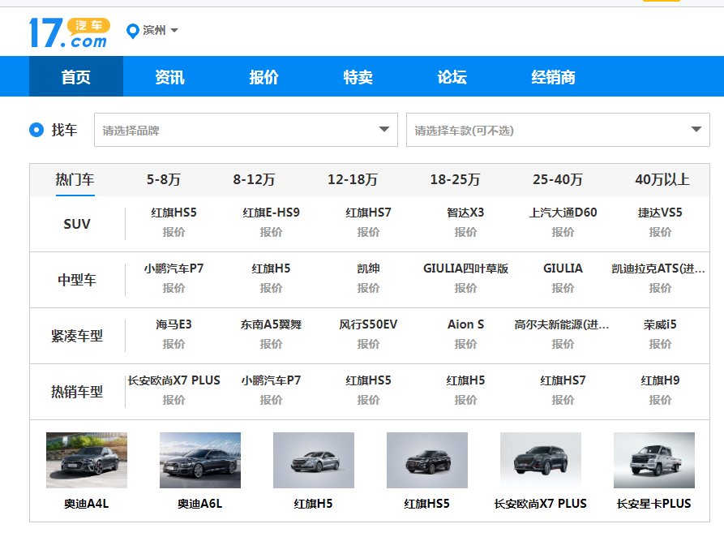Open the 东南A5翼舞 link
Image resolution: width=724 pixels, height=554 pixels.
coord(271,324)
